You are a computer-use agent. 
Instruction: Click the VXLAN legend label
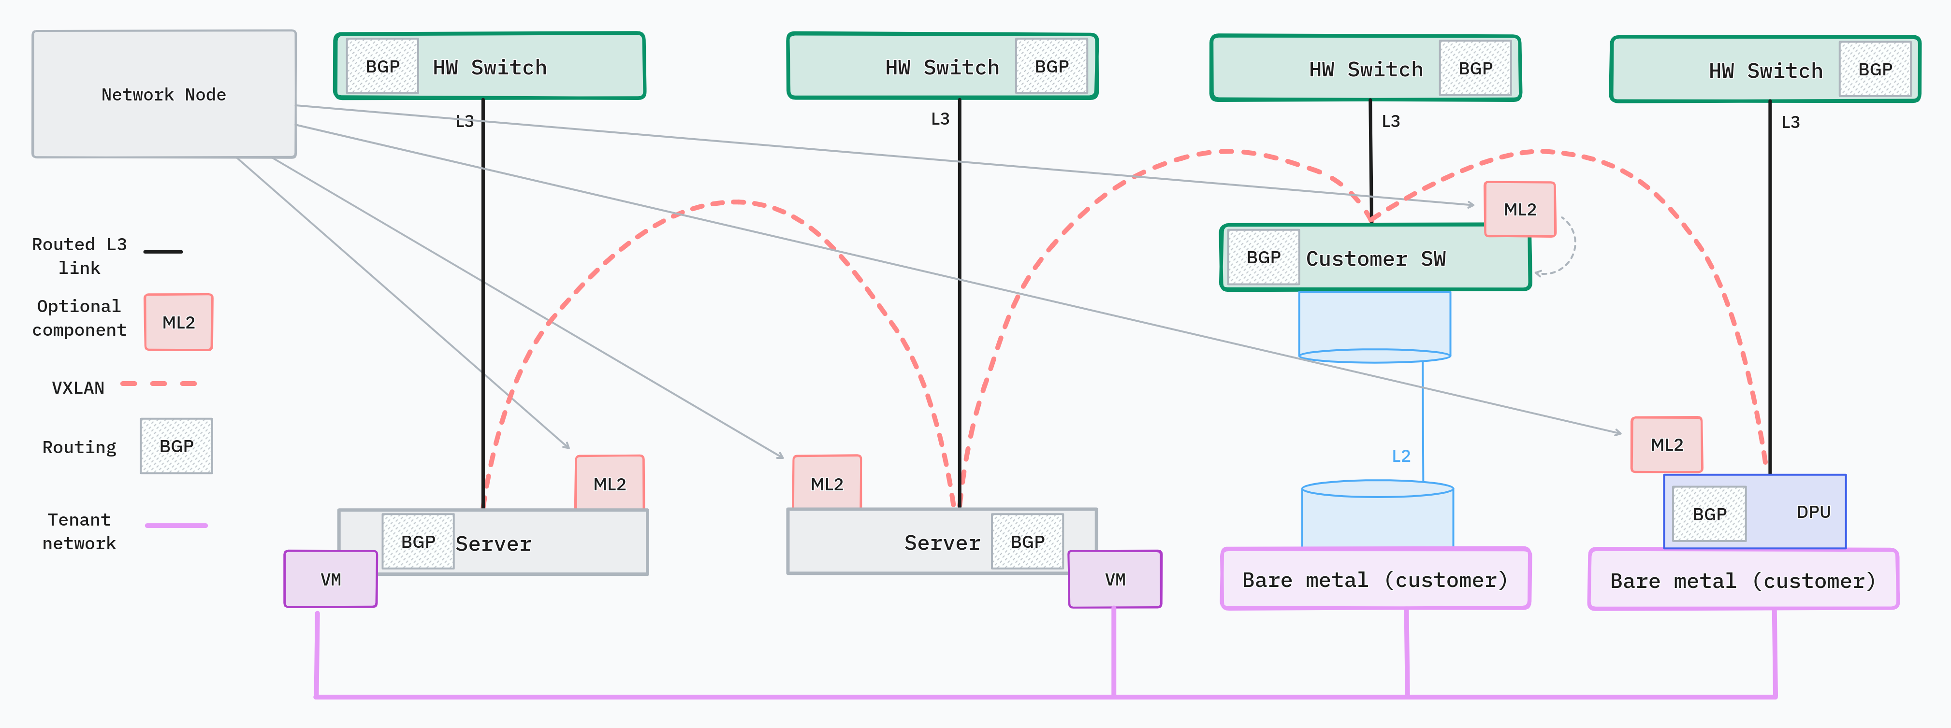click(78, 388)
